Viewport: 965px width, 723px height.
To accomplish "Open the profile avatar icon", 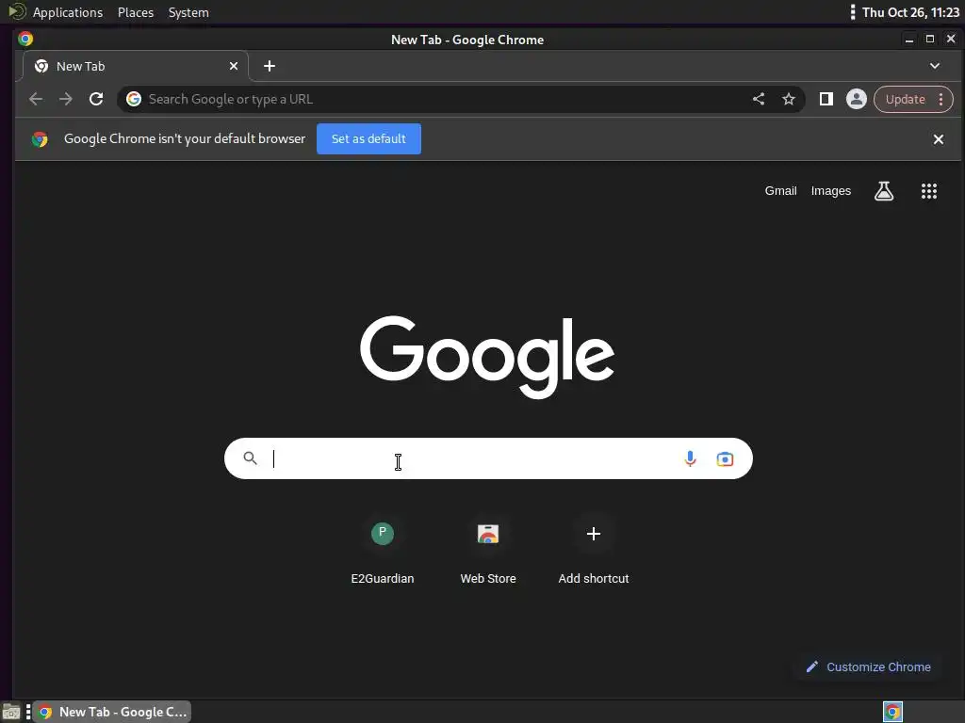I will click(856, 99).
